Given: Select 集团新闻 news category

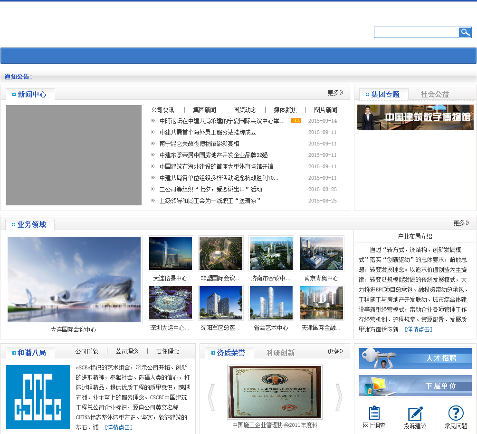Looking at the screenshot, I should pyautogui.click(x=204, y=110).
